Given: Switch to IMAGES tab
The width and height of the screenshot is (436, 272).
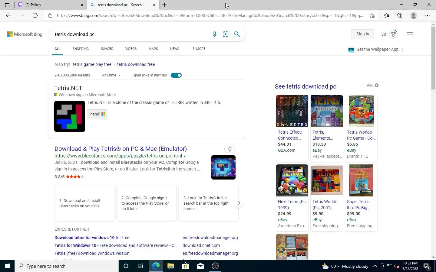Looking at the screenshot, I should pos(107,49).
